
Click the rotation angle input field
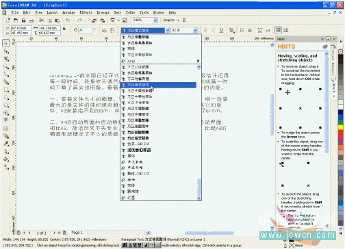tap(86, 30)
